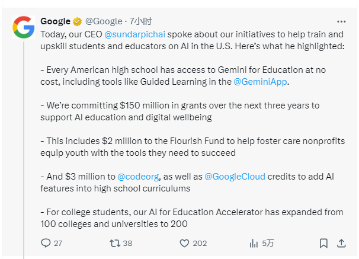Viewport: 359px width, 259px height.
Task: Open the Google profile avatar
Action: click(x=24, y=27)
